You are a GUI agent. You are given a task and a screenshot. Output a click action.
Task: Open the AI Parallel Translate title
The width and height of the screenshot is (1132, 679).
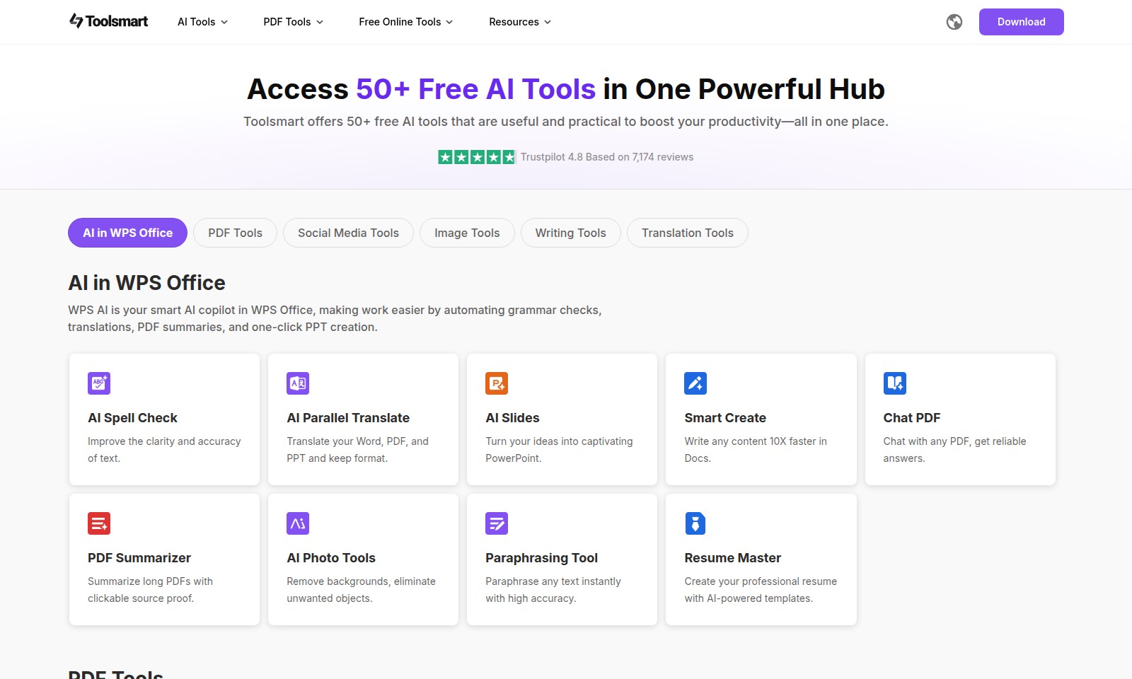click(348, 418)
